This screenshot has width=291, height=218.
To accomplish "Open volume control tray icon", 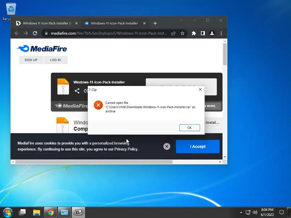I will (255, 212).
